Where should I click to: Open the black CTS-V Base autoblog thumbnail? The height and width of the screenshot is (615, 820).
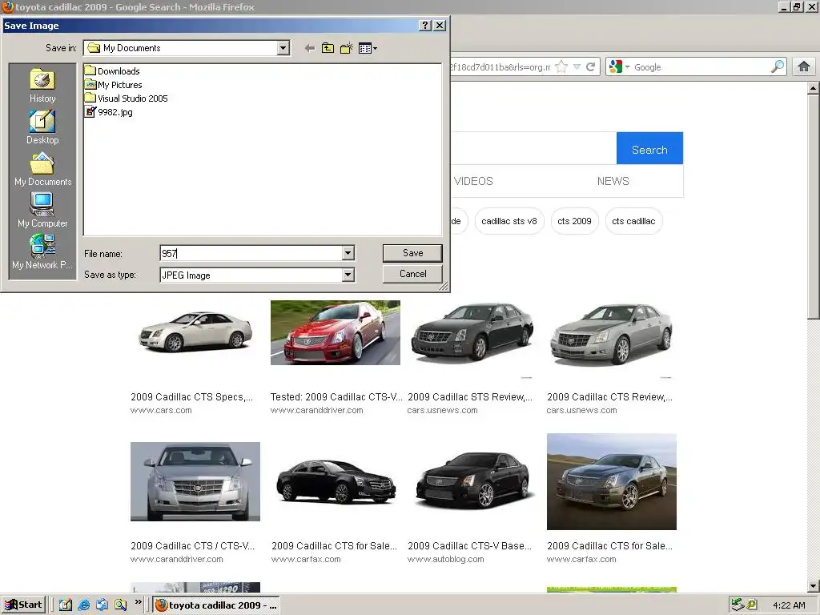(472, 481)
